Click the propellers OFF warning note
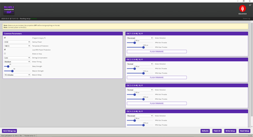The height and width of the screenshot is (137, 253). (x=32, y=26)
